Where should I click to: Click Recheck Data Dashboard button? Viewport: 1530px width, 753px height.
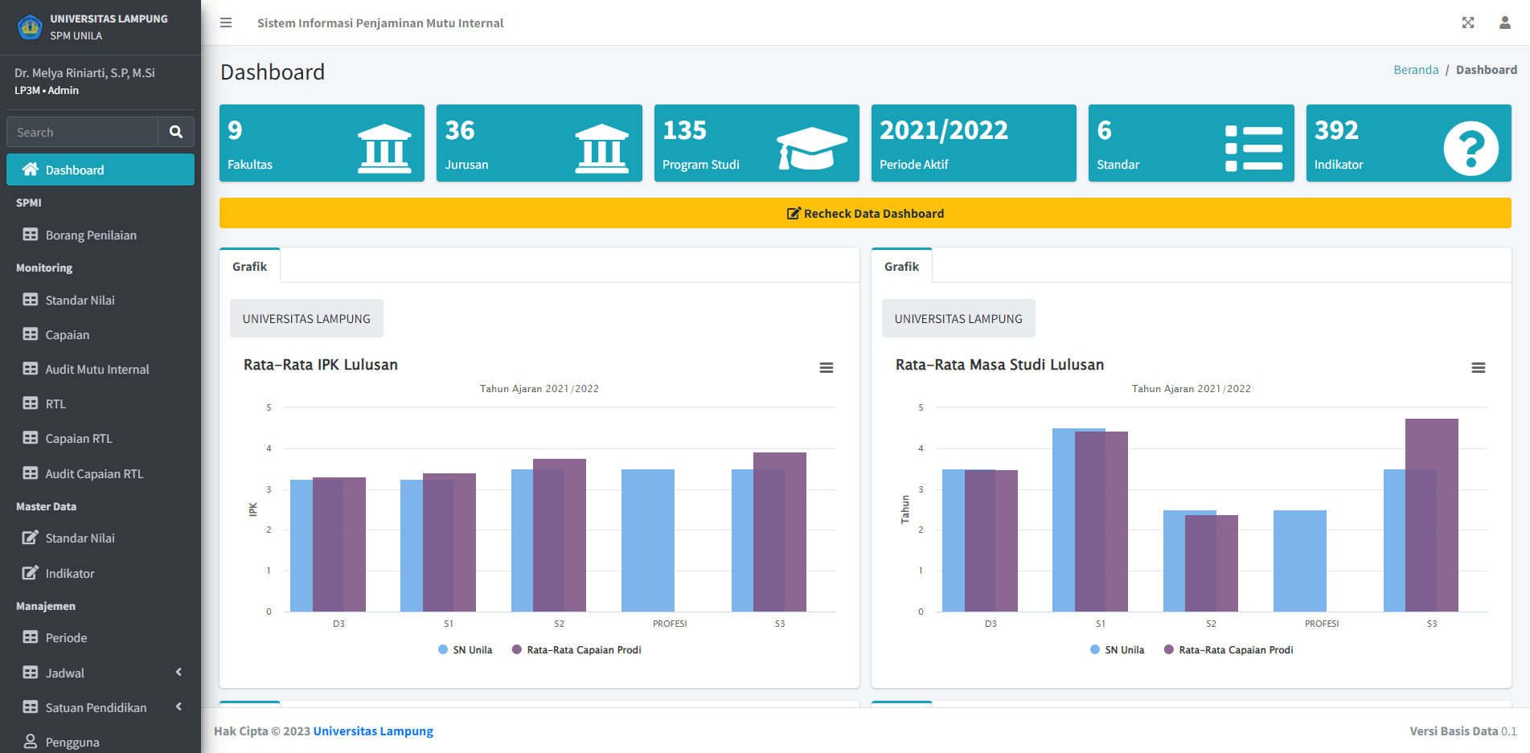point(865,214)
